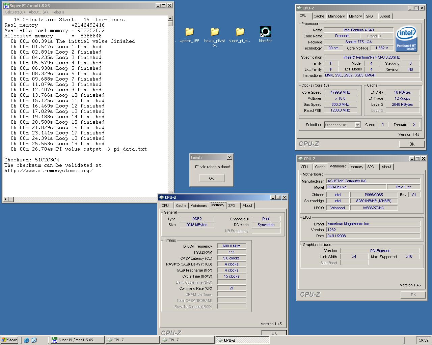
Task: Click Internet Explorer quick launch icon
Action: coord(27,340)
